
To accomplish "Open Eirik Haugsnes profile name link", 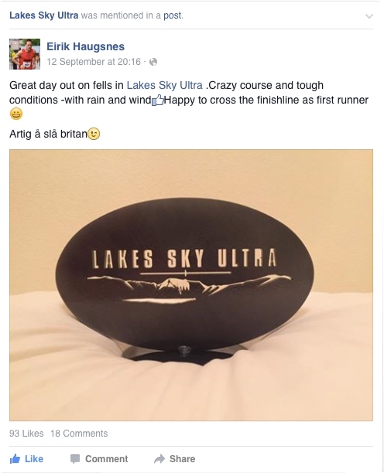I will 85,46.
